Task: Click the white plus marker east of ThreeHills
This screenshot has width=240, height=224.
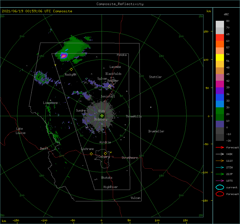Action: (x=151, y=107)
